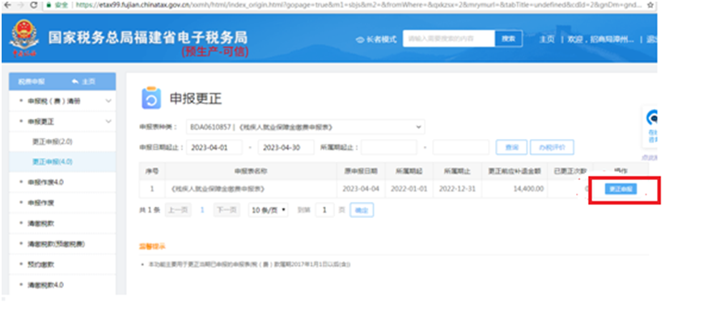Click page number 1 in the pagination
Viewport: 703px width, 319px height.
[202, 210]
